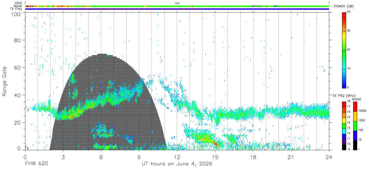Click the 'Range Gate' axis label

pos(5,81)
